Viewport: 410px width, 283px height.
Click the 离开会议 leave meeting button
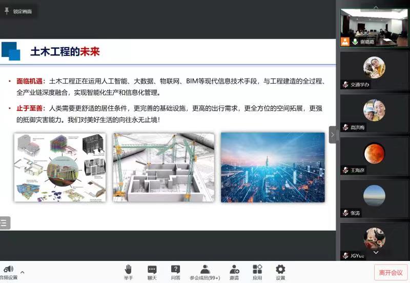(391, 273)
